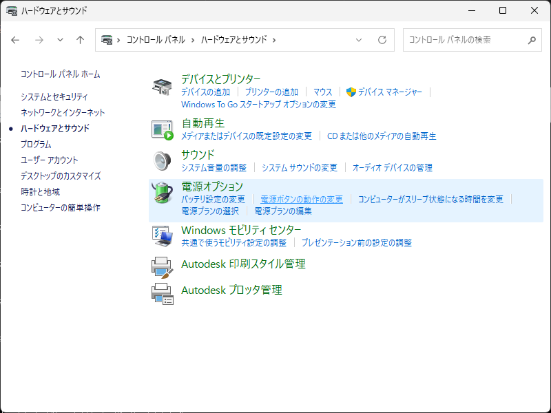The image size is (551, 413).
Task: Go back with the left arrow
Action: (x=15, y=40)
